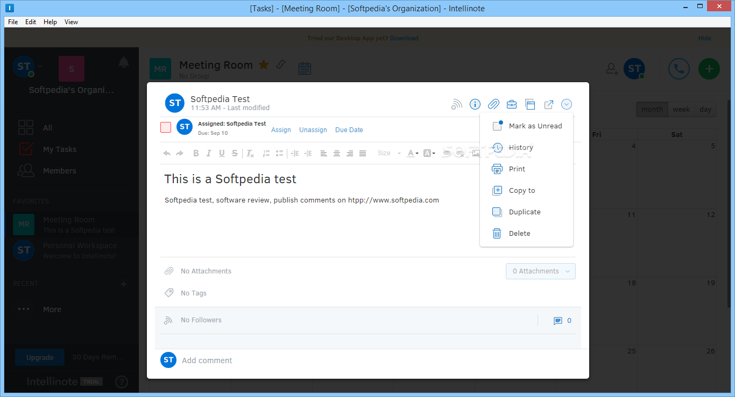Open the Edit menu

[31, 22]
